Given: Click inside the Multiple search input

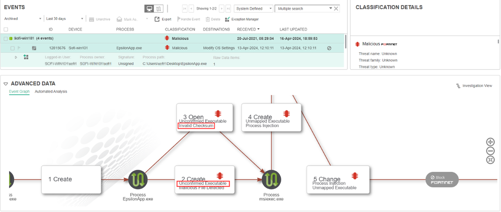Looking at the screenshot, I should pyautogui.click(x=302, y=9).
